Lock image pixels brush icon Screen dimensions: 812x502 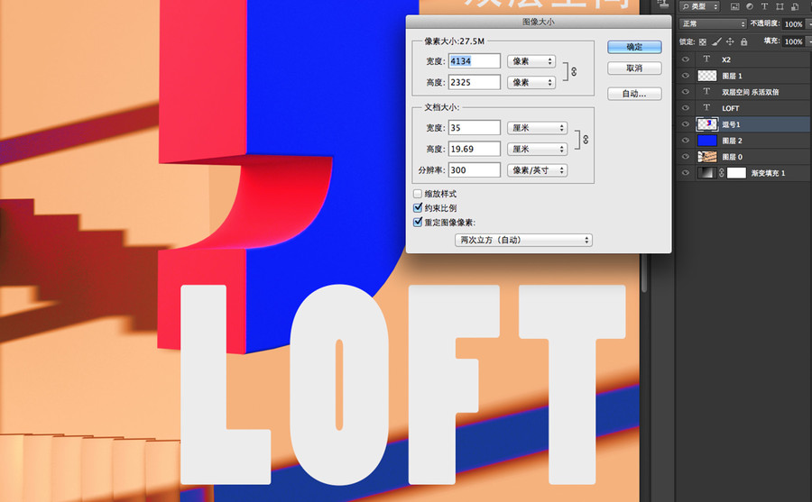(x=716, y=41)
